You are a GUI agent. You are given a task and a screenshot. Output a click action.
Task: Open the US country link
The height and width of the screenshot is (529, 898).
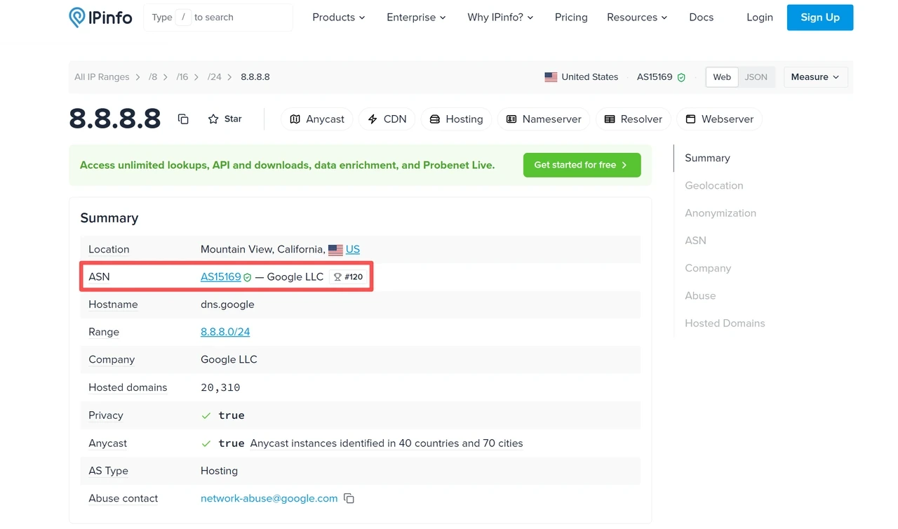coord(353,249)
